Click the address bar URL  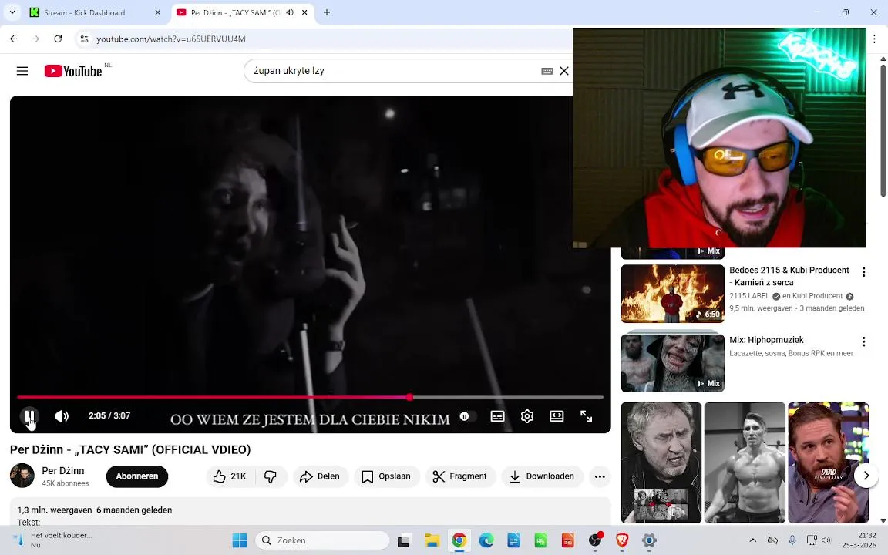point(171,39)
